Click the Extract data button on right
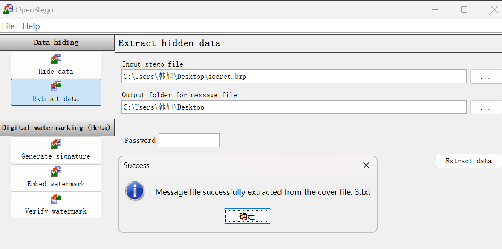This screenshot has width=502, height=249. tap(468, 161)
